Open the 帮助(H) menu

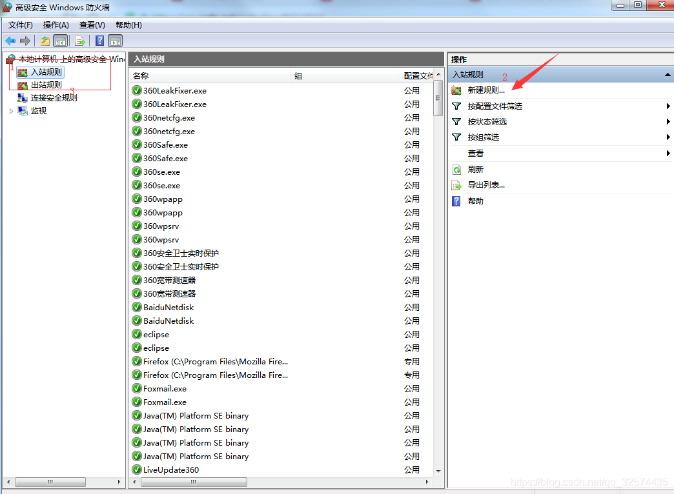click(x=128, y=25)
